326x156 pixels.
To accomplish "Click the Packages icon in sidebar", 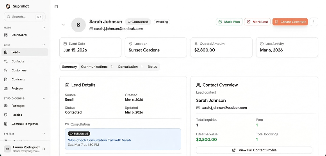I will [6, 106].
